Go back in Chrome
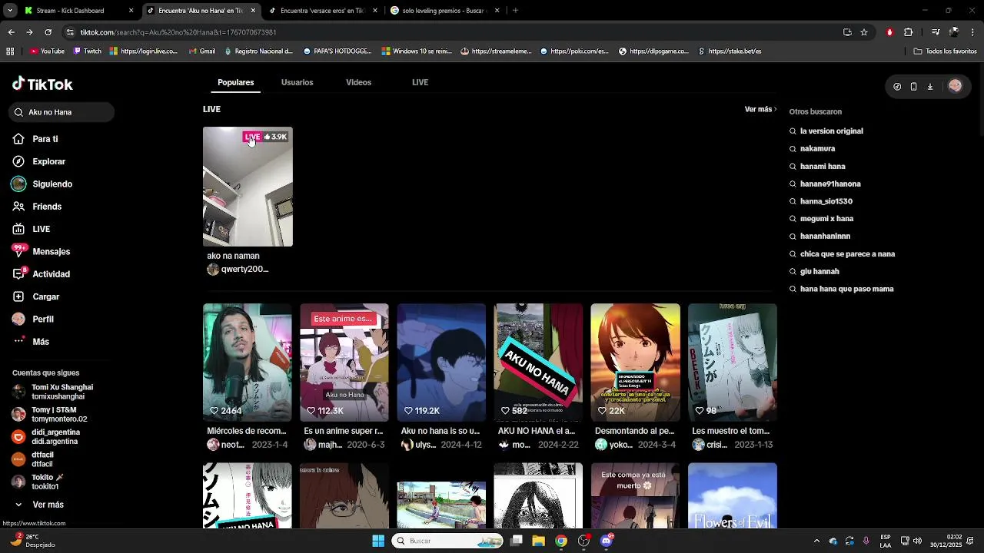Image resolution: width=984 pixels, height=553 pixels. pos(11,32)
